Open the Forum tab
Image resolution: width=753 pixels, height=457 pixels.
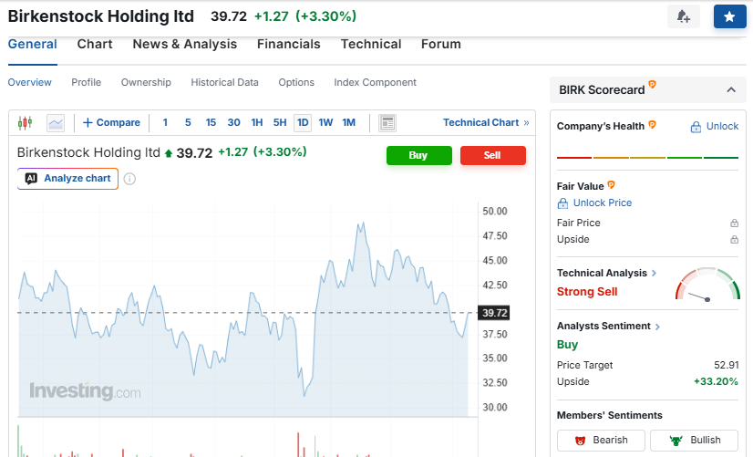[x=441, y=44]
